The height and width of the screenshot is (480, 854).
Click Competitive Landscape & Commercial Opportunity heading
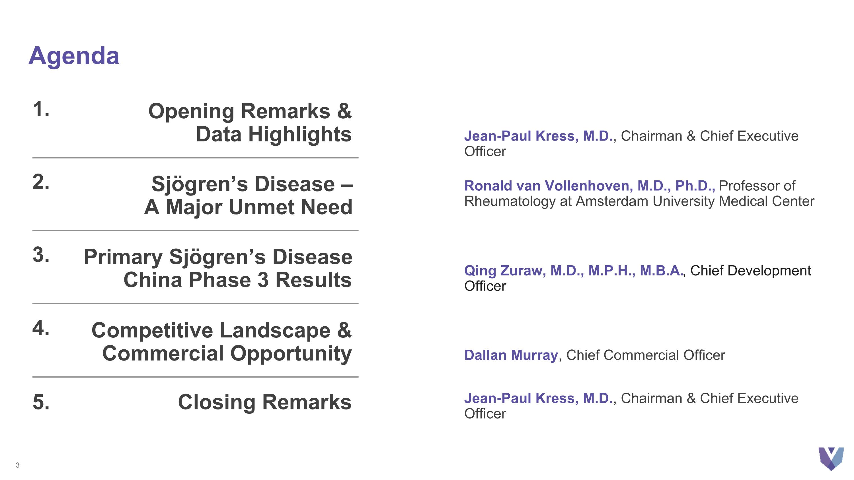221,341
